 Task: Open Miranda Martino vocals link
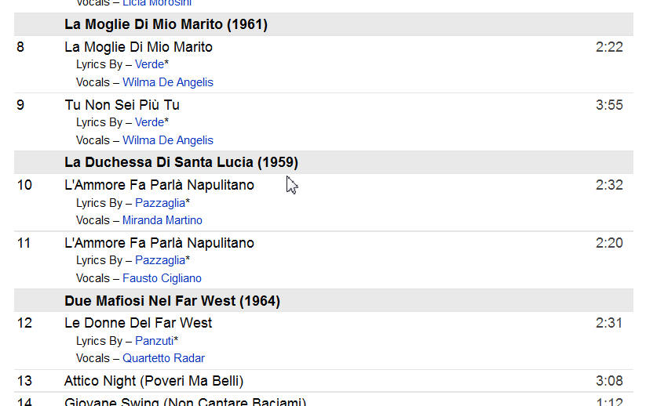click(x=162, y=220)
